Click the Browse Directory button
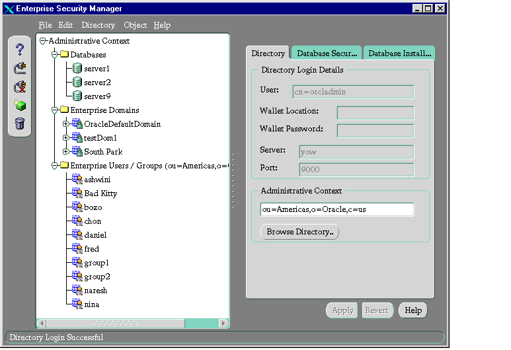This screenshot has height=350, width=511. [299, 232]
